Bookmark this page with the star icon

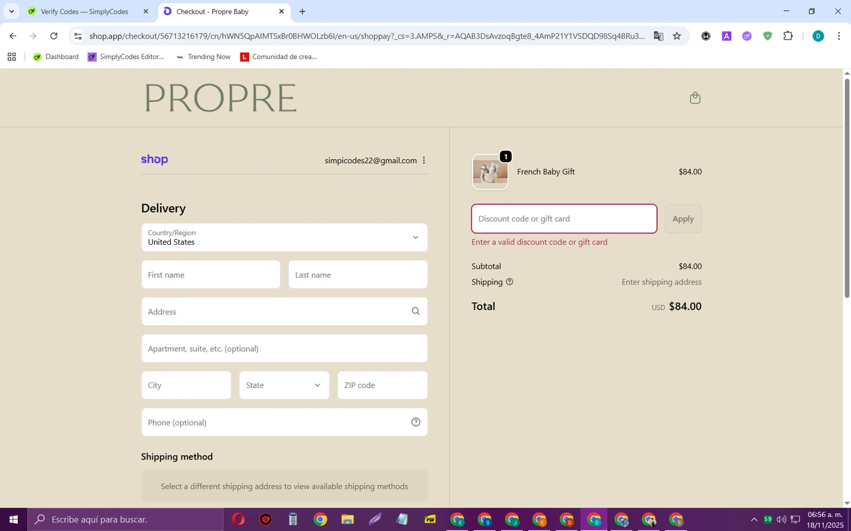677,36
